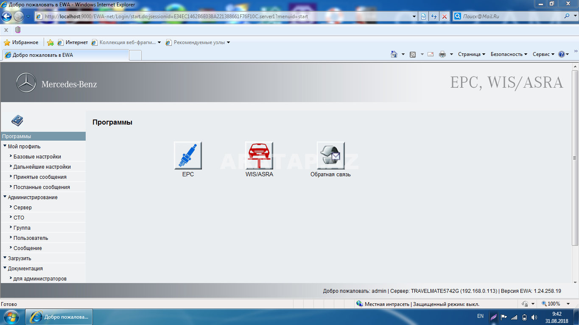Click the Action Center flag tray icon
Viewport: 579px width, 325px height.
504,317
